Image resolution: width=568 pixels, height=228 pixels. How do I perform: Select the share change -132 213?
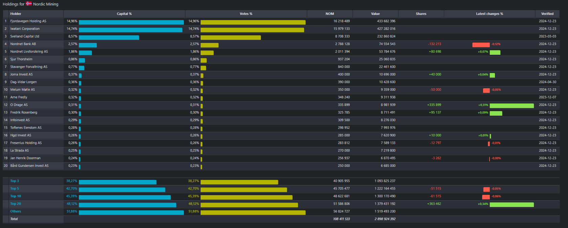click(x=435, y=44)
